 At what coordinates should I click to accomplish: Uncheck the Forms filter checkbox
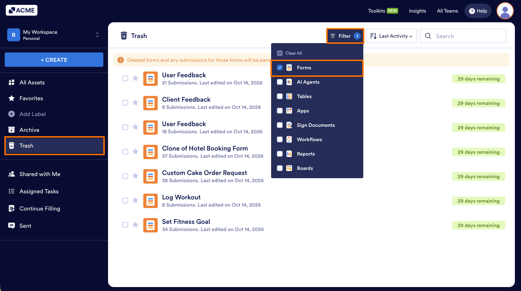(280, 68)
